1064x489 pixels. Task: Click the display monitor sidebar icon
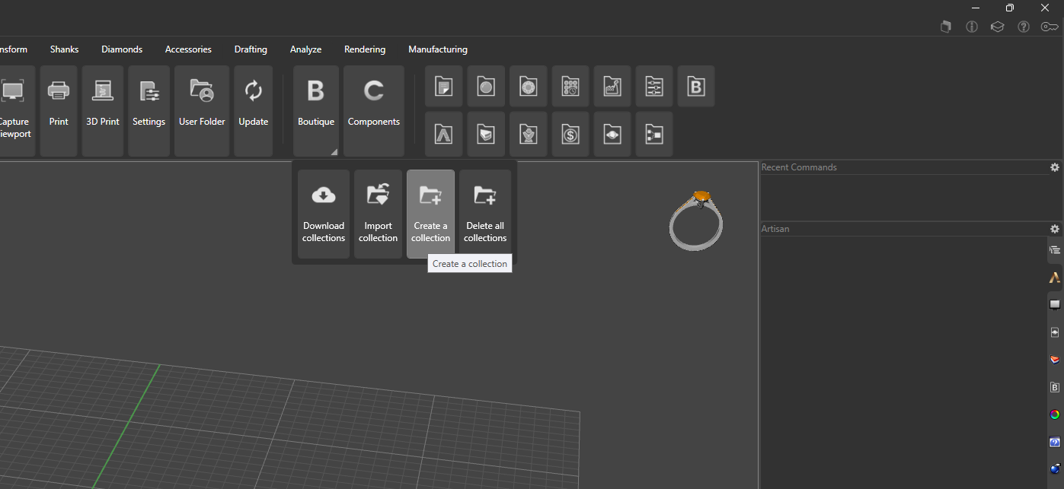click(x=1055, y=305)
